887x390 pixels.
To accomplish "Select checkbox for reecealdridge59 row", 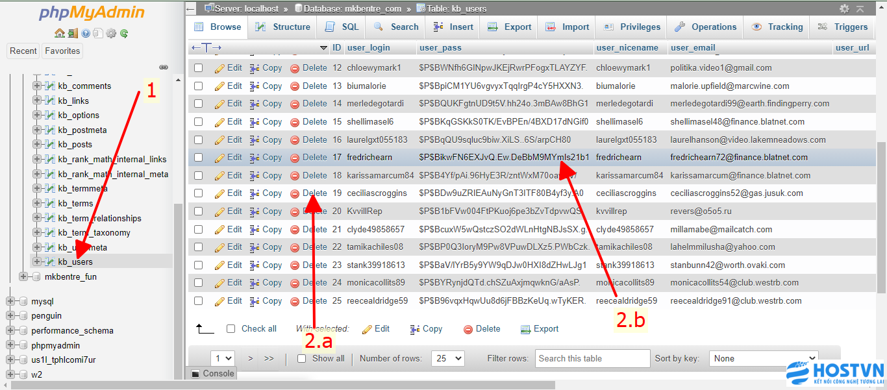I will 199,301.
